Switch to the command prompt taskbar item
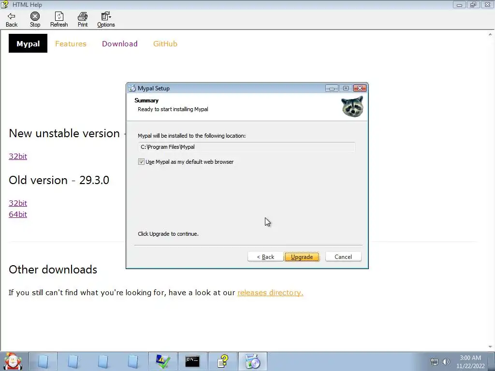The image size is (495, 371). pyautogui.click(x=192, y=361)
